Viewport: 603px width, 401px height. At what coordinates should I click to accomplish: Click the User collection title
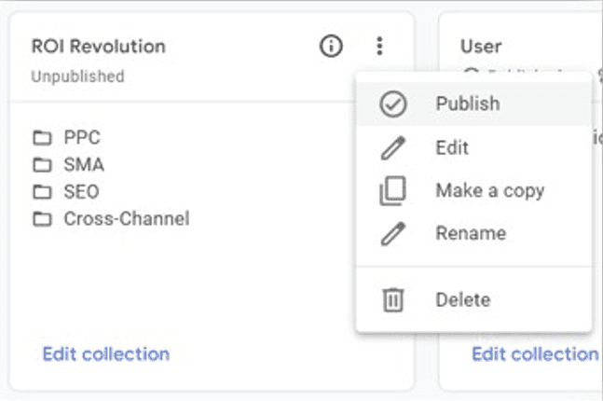pyautogui.click(x=481, y=47)
